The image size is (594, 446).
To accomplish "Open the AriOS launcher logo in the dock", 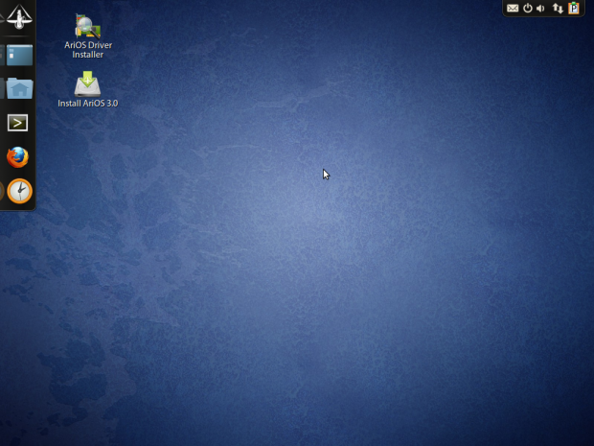I will click(x=19, y=16).
